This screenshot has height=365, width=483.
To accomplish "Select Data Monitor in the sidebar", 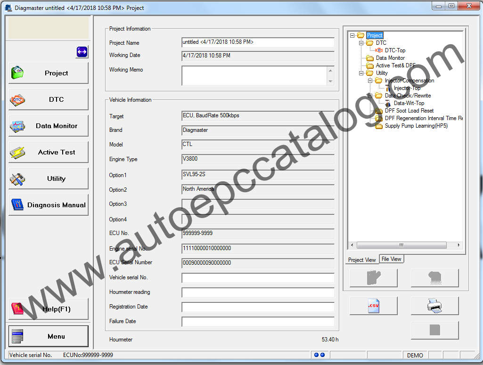I will pos(48,125).
